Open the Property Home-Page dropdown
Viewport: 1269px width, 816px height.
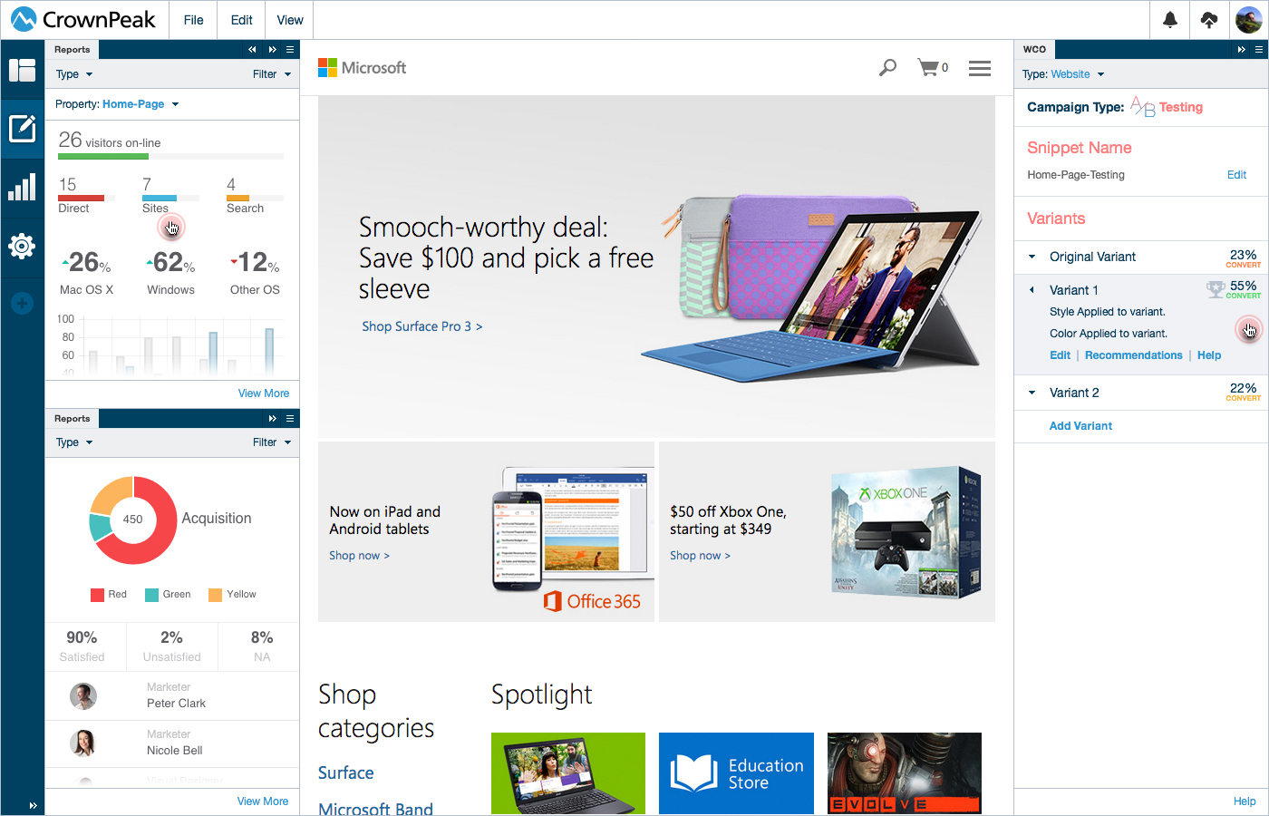(x=117, y=104)
